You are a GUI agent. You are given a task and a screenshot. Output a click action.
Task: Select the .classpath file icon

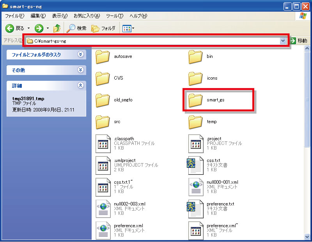coord(103,144)
